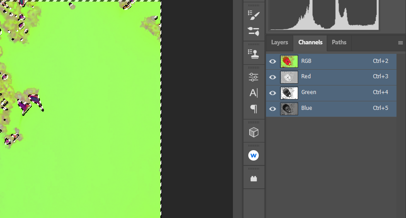Select the channel named Green

click(x=309, y=92)
